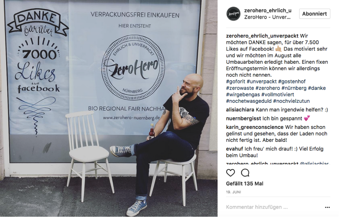Open the #nürnberg hashtag

(x=294, y=88)
